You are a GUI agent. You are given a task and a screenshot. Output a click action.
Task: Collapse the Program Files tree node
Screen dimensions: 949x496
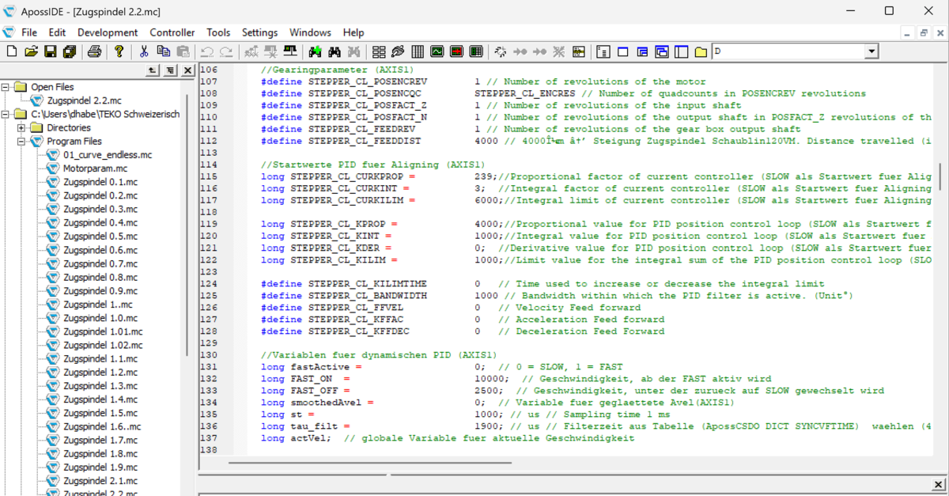click(21, 142)
